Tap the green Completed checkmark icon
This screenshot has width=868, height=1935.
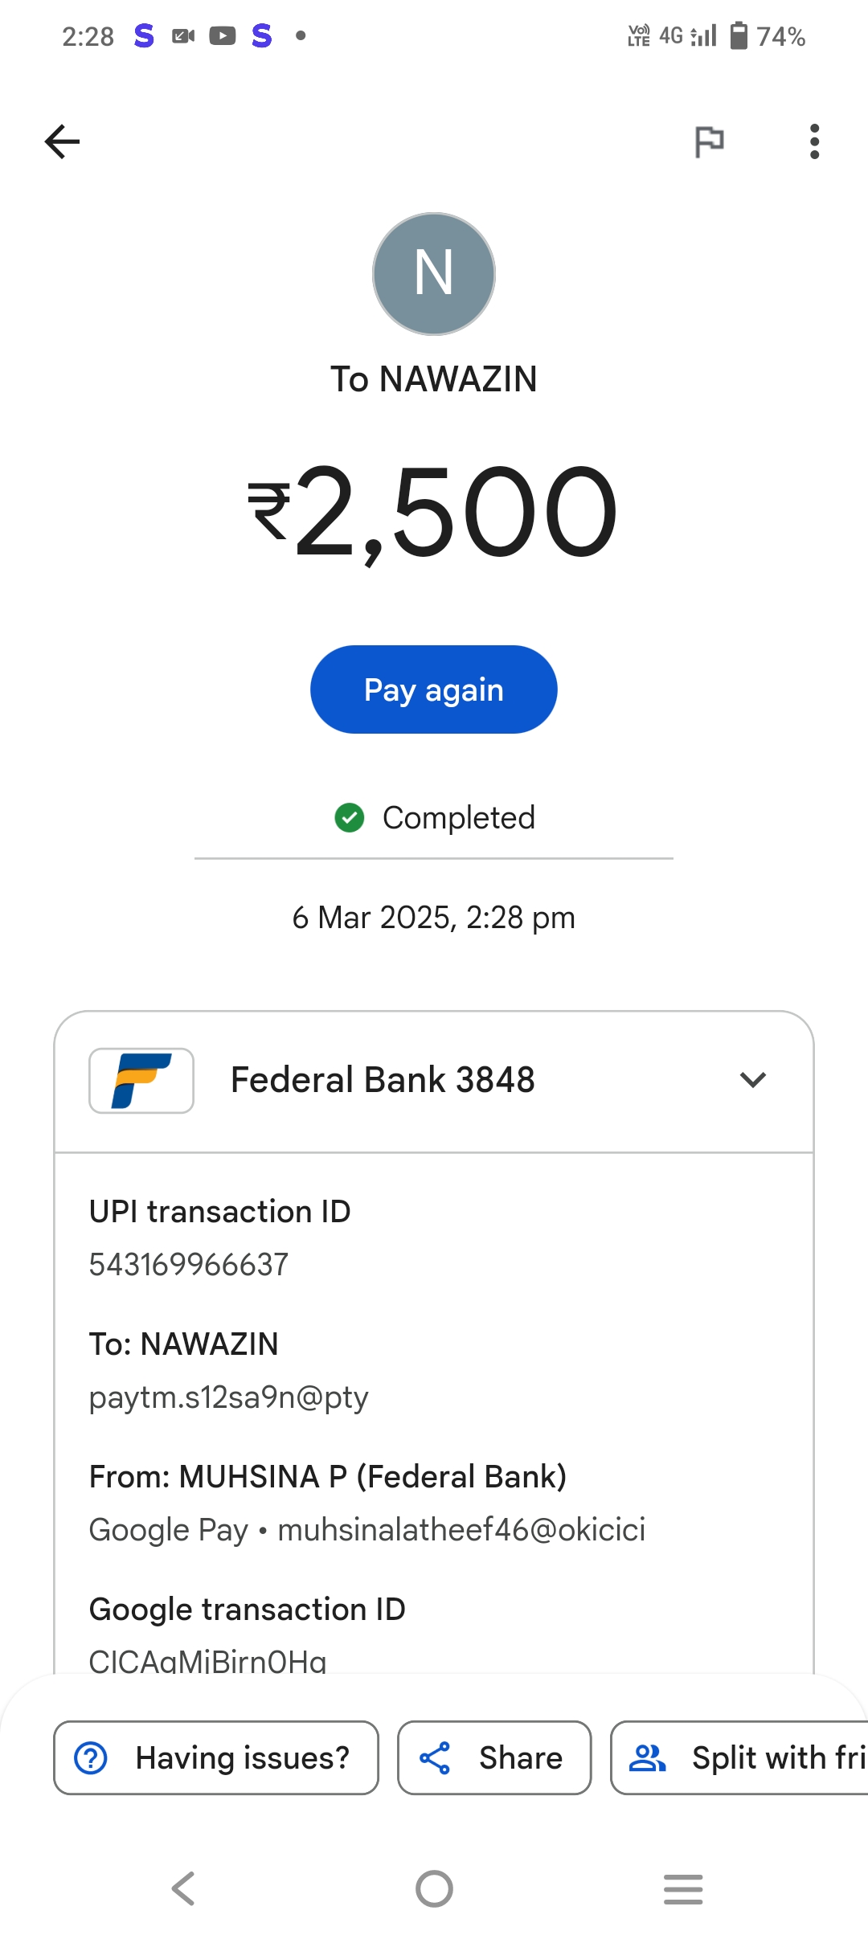click(x=350, y=818)
